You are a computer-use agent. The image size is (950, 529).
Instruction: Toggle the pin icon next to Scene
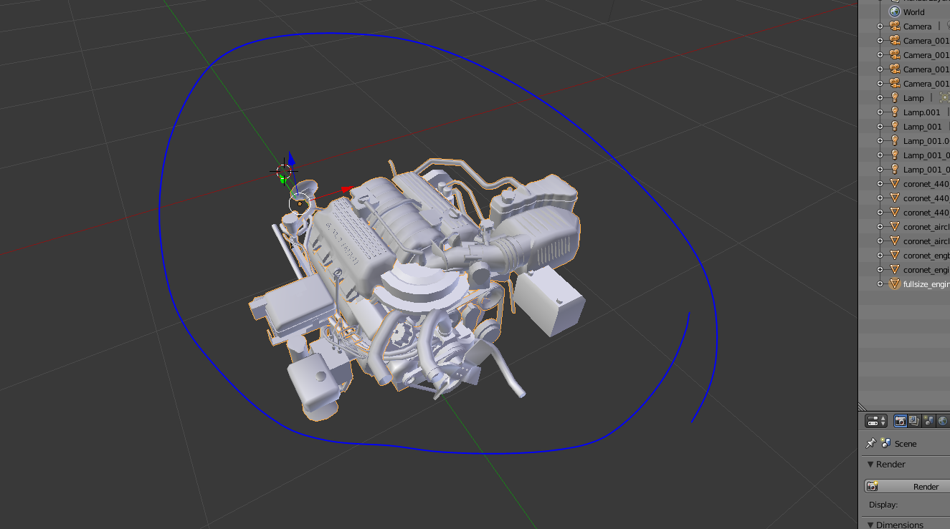[x=871, y=443]
